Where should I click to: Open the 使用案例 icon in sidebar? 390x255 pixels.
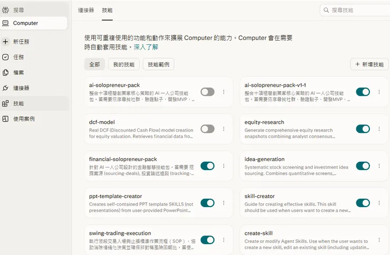[5, 119]
